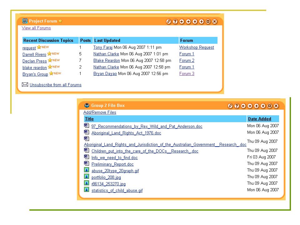
Task: Open the Info_we_need_to_find.doc file
Action: [115, 157]
